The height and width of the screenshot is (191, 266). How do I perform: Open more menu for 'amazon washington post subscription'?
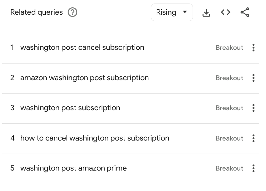(x=254, y=78)
